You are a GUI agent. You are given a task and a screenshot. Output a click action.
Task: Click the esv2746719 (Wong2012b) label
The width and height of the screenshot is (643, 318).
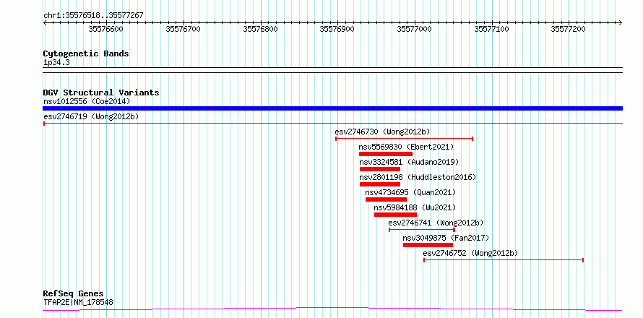[91, 116]
